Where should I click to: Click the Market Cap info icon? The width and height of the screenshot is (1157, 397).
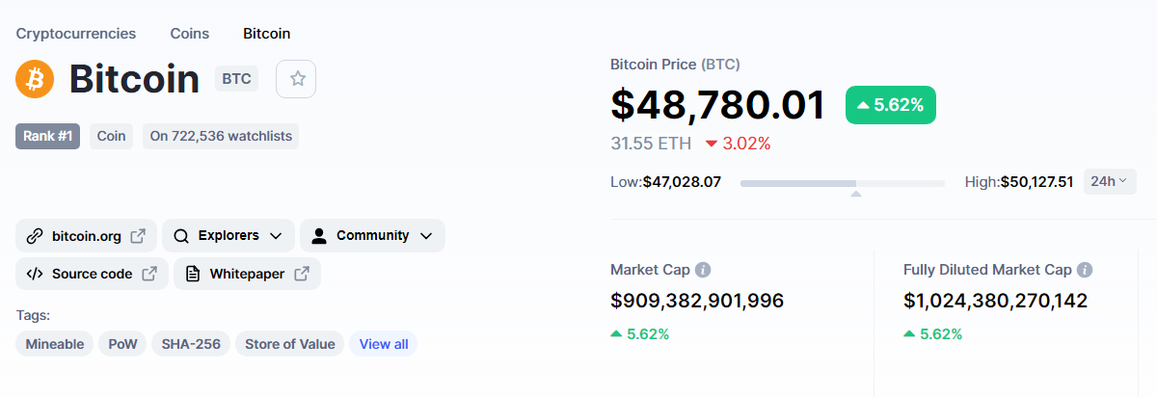coord(704,271)
